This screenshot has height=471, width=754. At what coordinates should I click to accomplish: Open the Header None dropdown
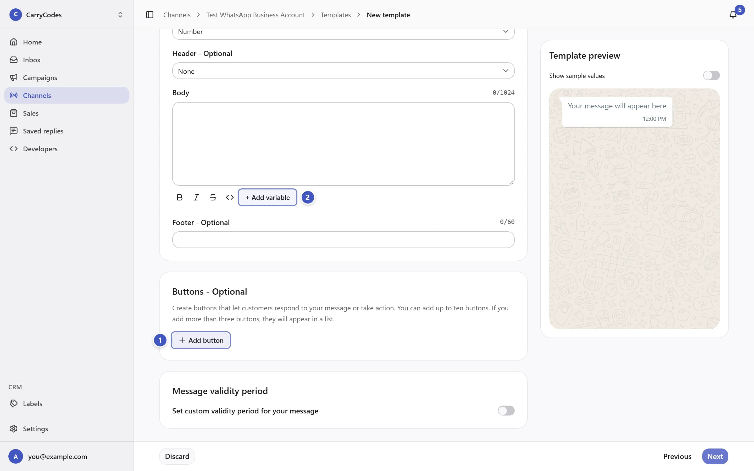343,71
